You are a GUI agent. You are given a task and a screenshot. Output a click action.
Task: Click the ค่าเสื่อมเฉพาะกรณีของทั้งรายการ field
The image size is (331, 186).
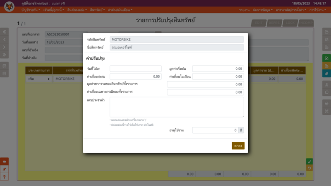(205, 92)
